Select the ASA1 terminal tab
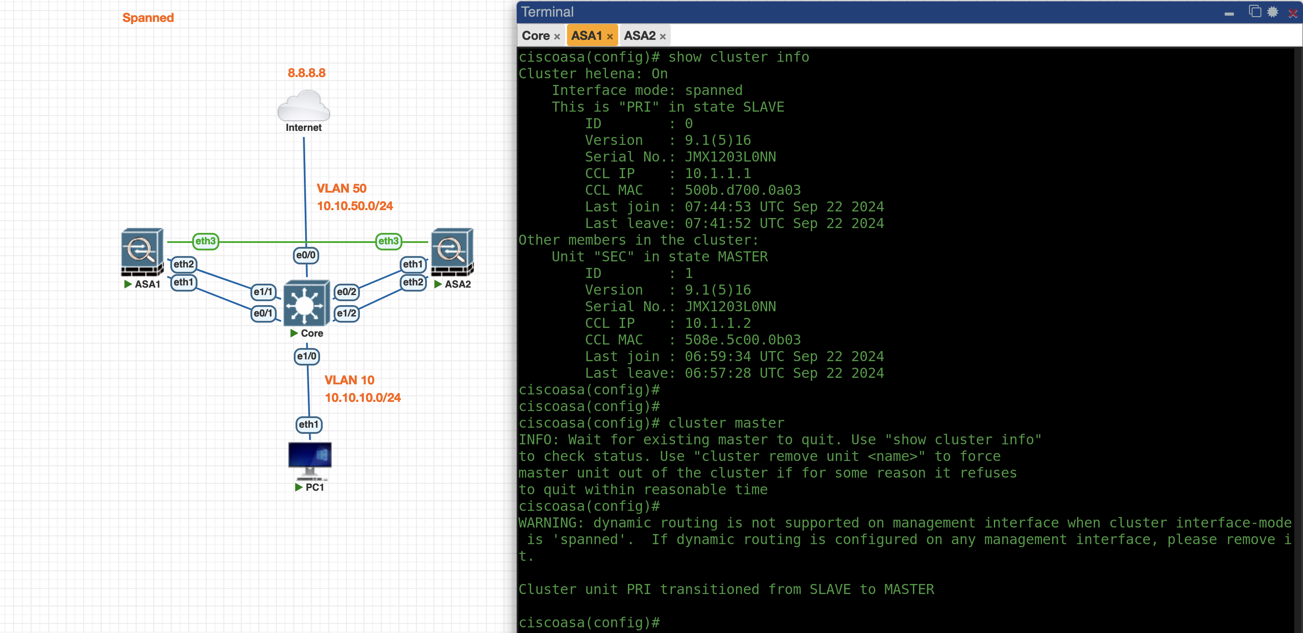Image resolution: width=1303 pixels, height=633 pixels. click(x=586, y=36)
